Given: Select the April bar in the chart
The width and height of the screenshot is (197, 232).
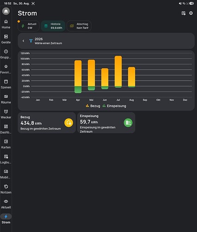Looking at the screenshot, I should [78, 77].
